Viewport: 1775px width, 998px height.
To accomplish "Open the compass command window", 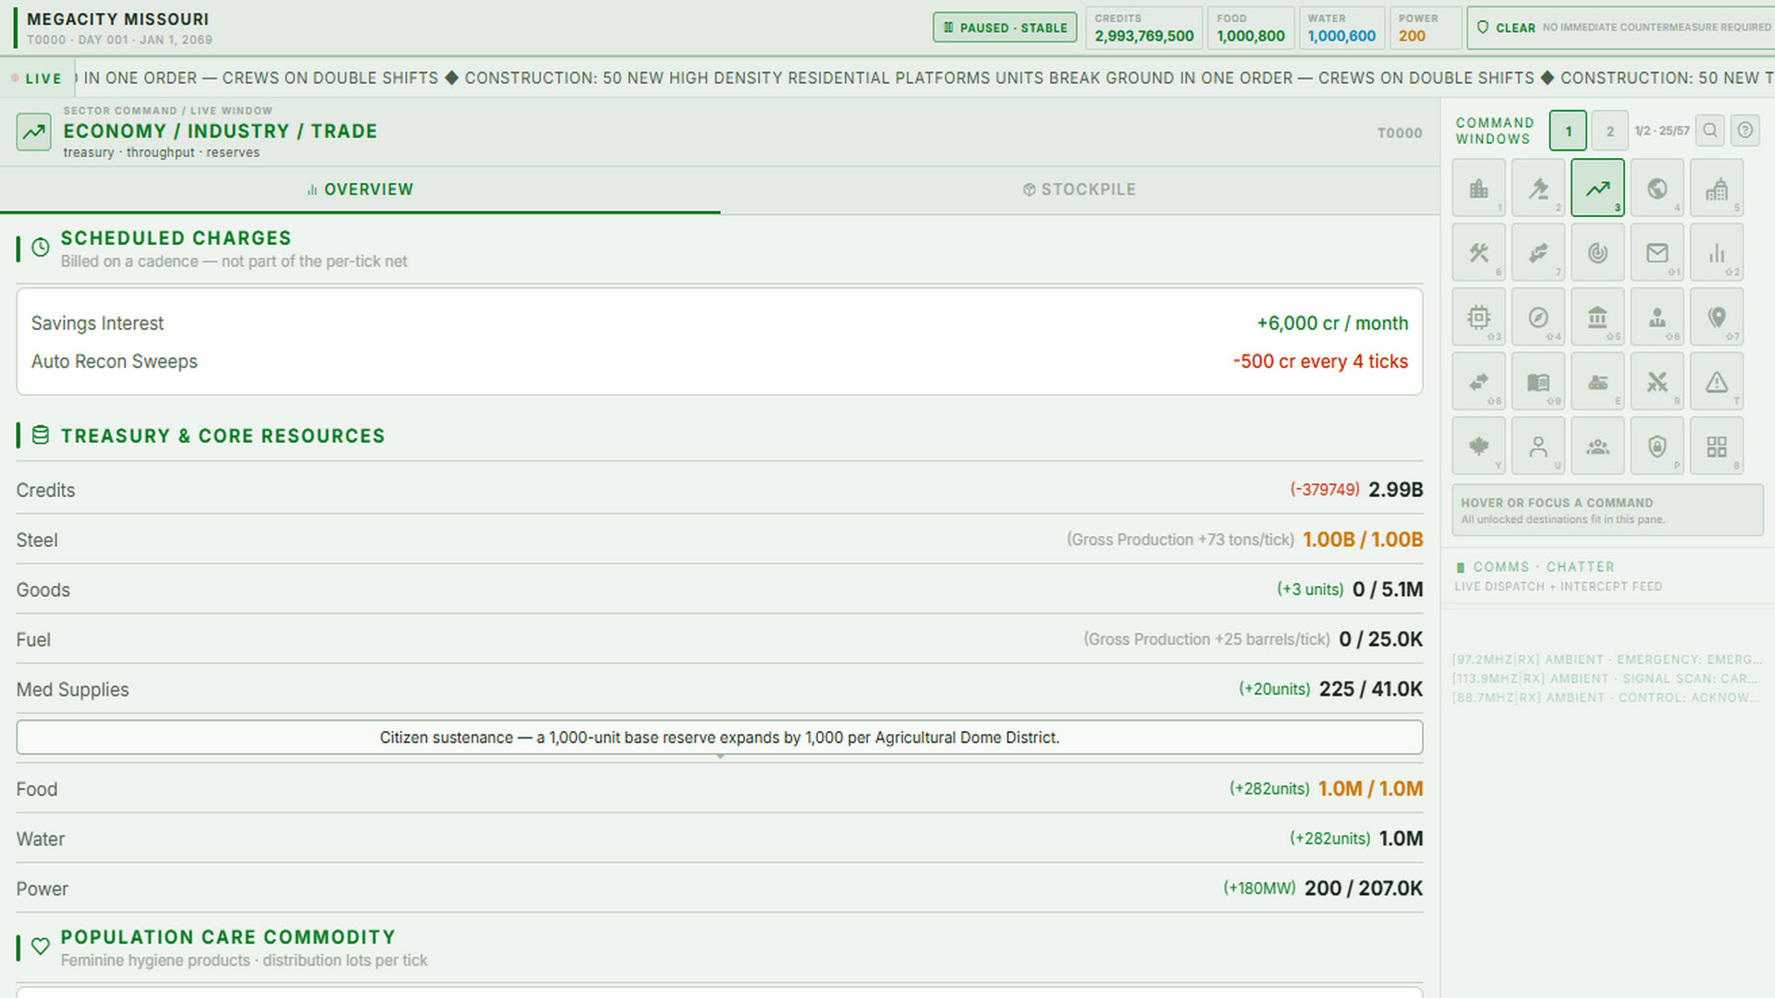I will click(1538, 317).
